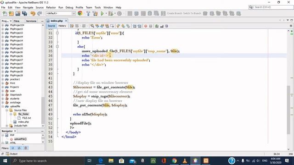Click the editor Find Selection magnifier icon
The image size is (294, 165).
pos(92,26)
